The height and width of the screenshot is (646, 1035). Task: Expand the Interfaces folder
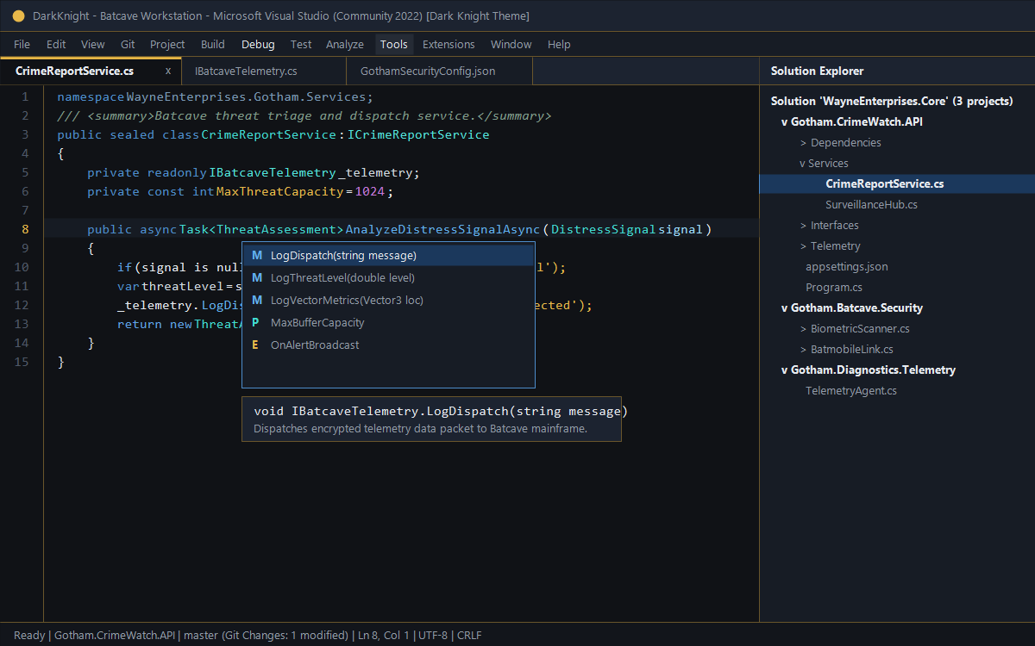pyautogui.click(x=803, y=226)
